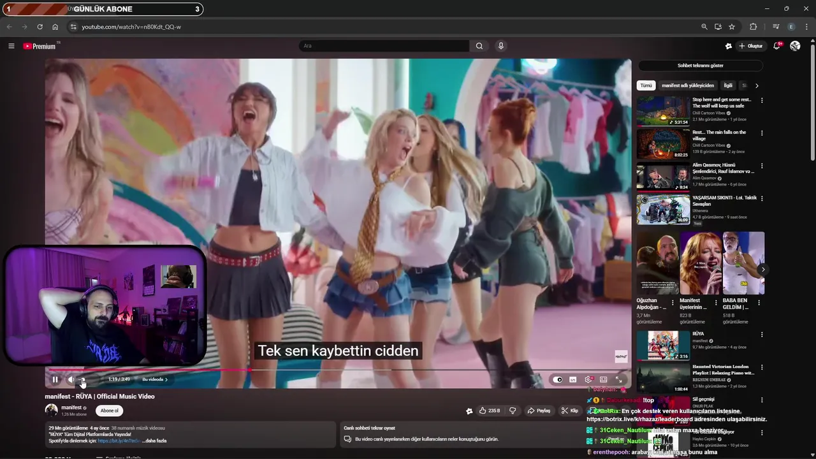The width and height of the screenshot is (816, 459).
Task: Open options for 'RÜYA' suggested video
Action: click(x=761, y=334)
